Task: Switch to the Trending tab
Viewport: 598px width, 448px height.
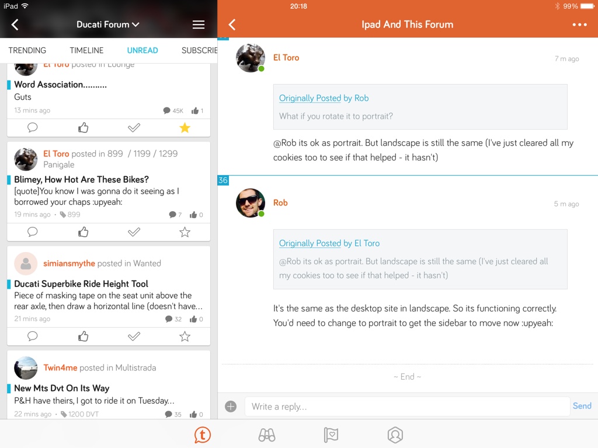Action: [27, 50]
